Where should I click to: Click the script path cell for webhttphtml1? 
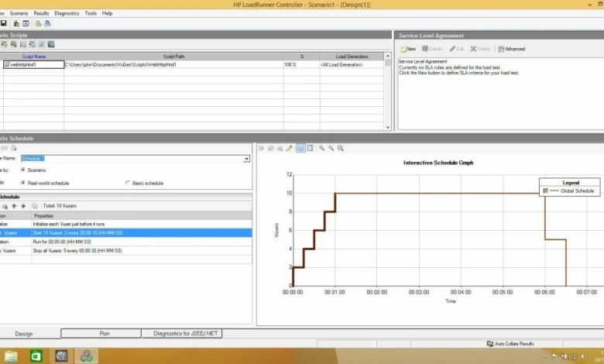pos(173,65)
